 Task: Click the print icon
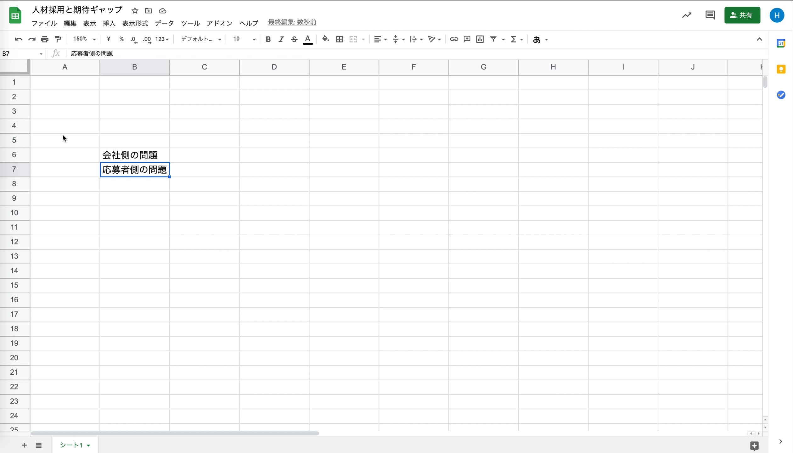tap(45, 39)
